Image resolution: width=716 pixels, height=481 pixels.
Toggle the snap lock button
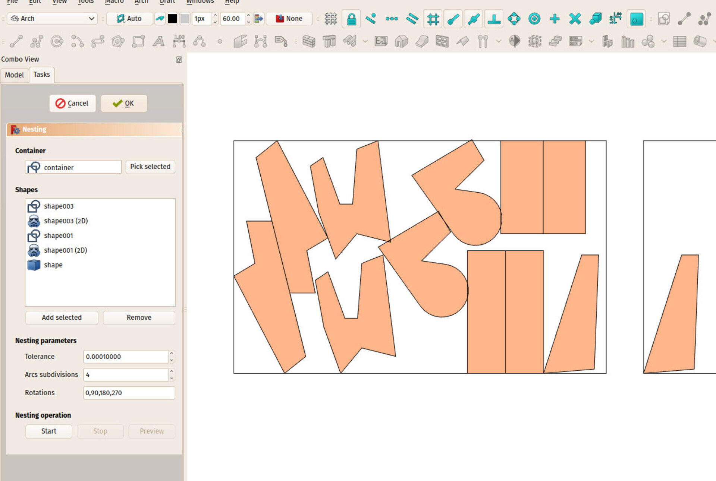[351, 19]
